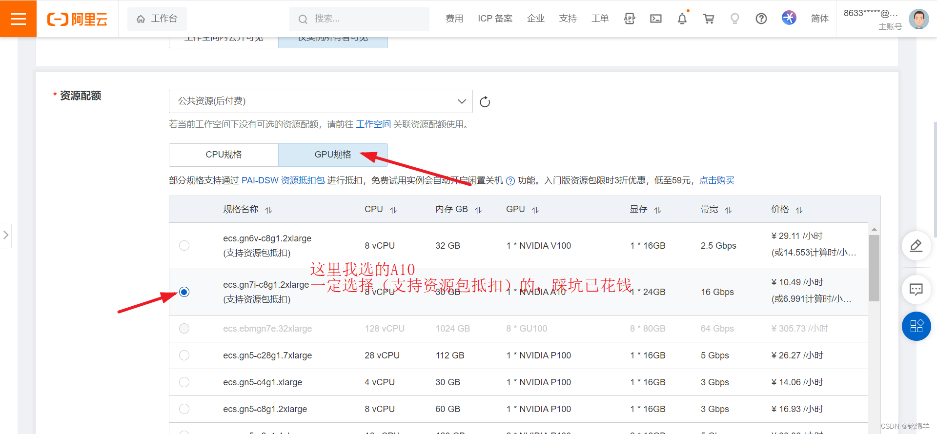Open the user avatar account menu

pos(918,19)
